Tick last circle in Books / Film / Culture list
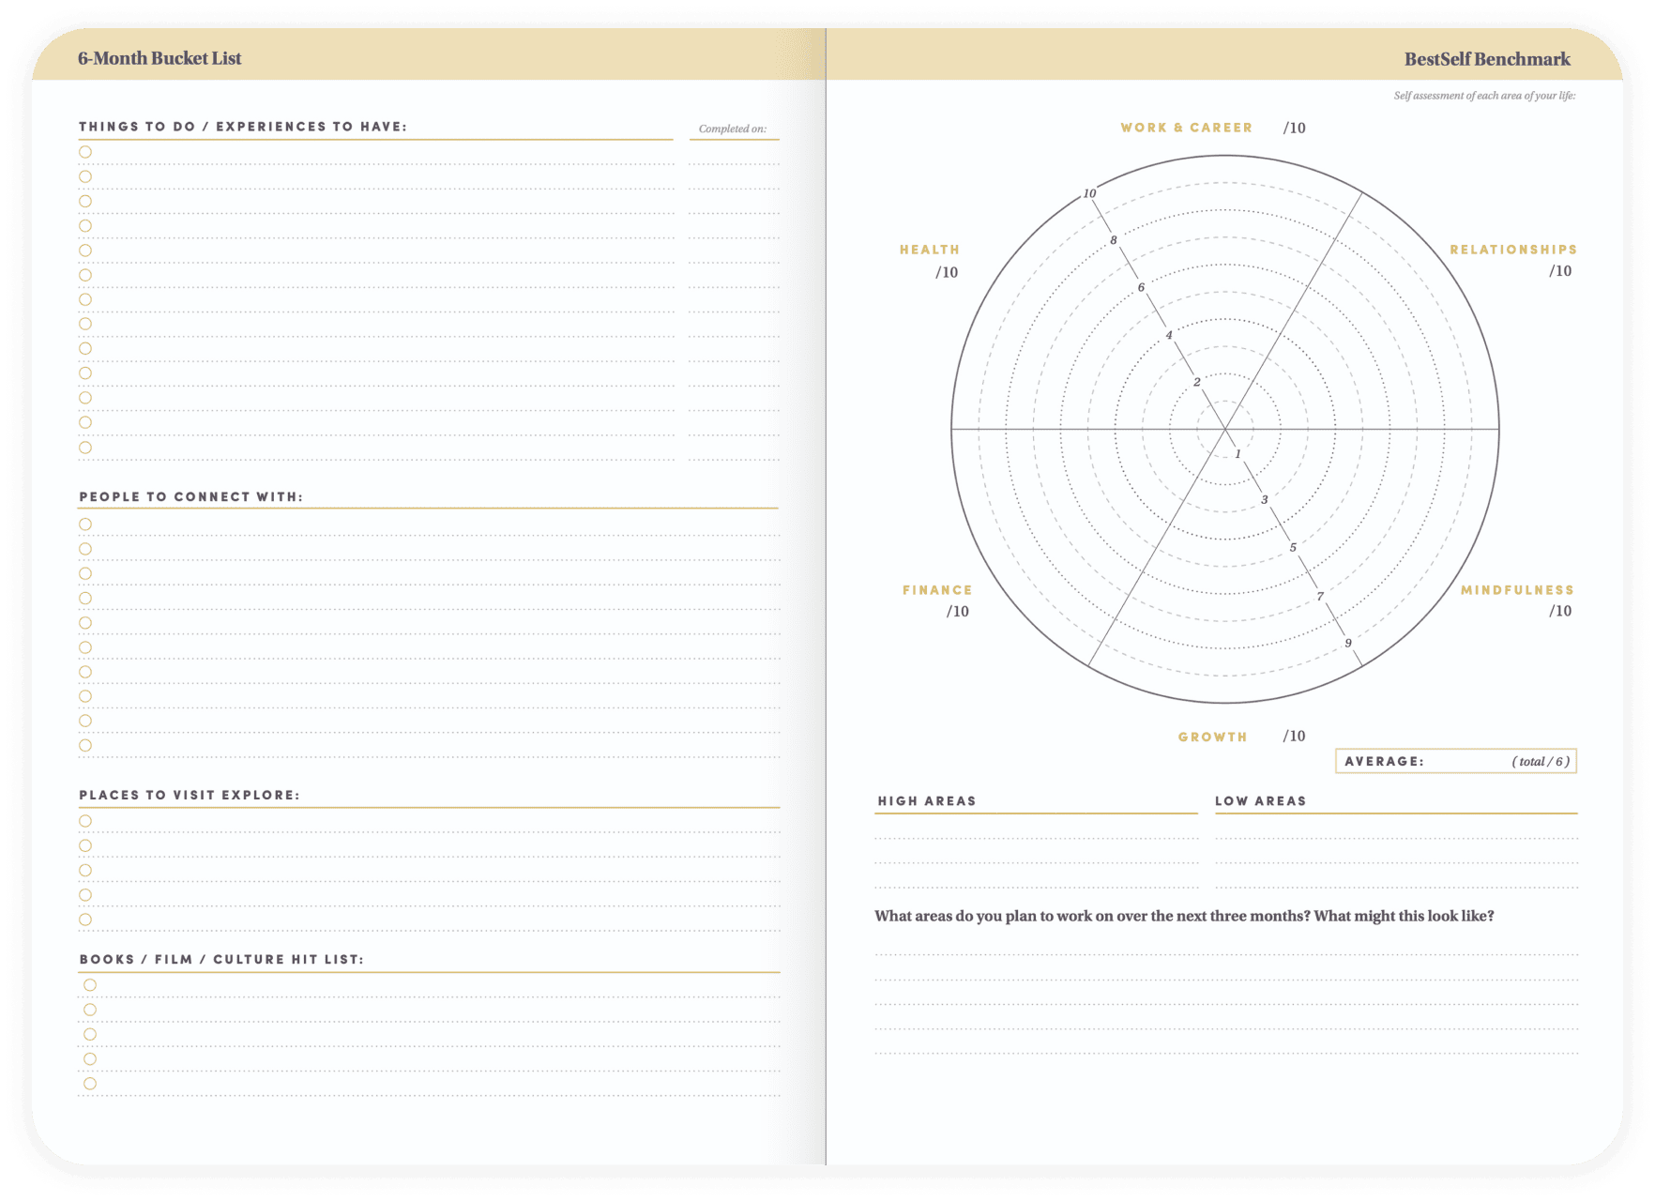This screenshot has height=1201, width=1655. [x=90, y=1084]
